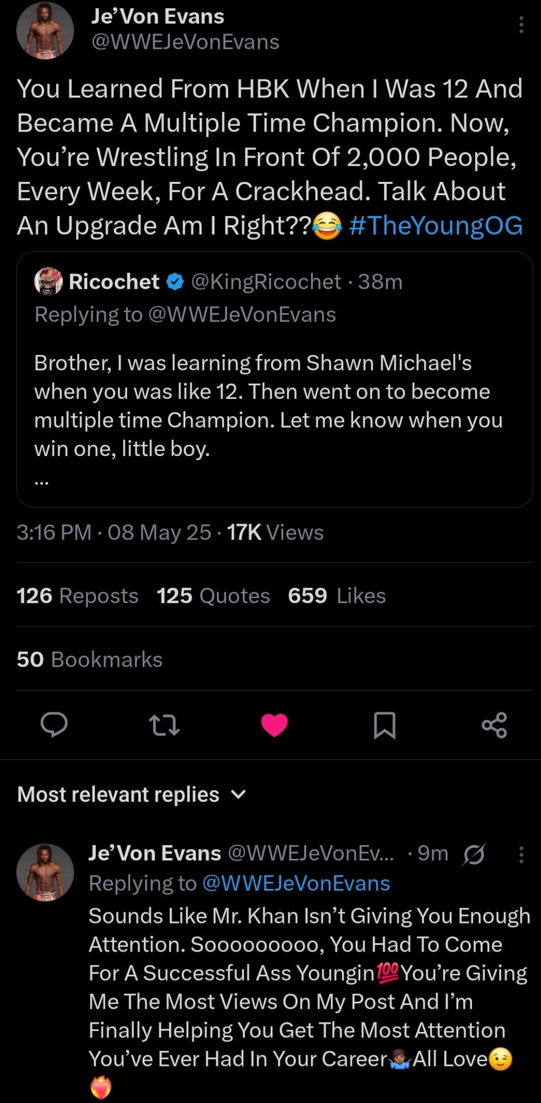Click Ricochet's blue verified badge
This screenshot has width=541, height=1103.
click(x=175, y=282)
